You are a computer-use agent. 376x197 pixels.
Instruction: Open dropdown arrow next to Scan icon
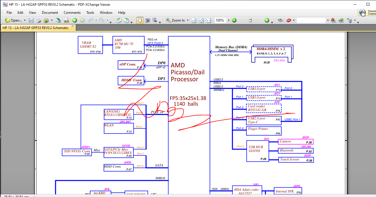[52, 20]
